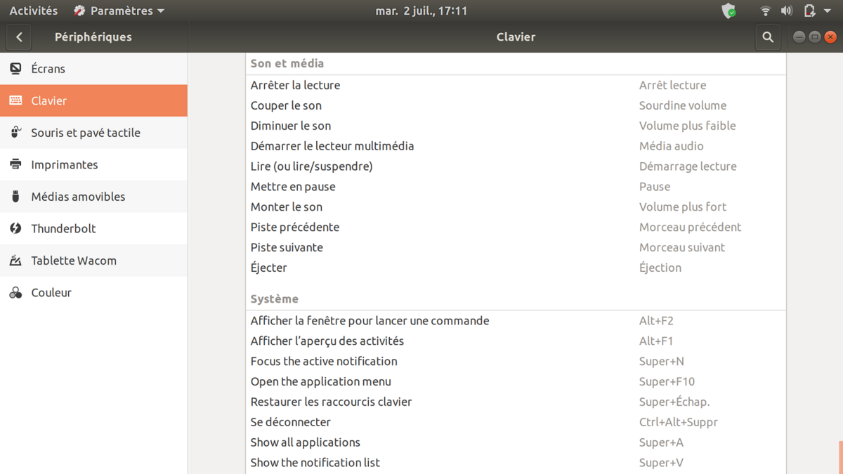Select the Clavier sidebar entry
843x474 pixels.
pos(93,100)
